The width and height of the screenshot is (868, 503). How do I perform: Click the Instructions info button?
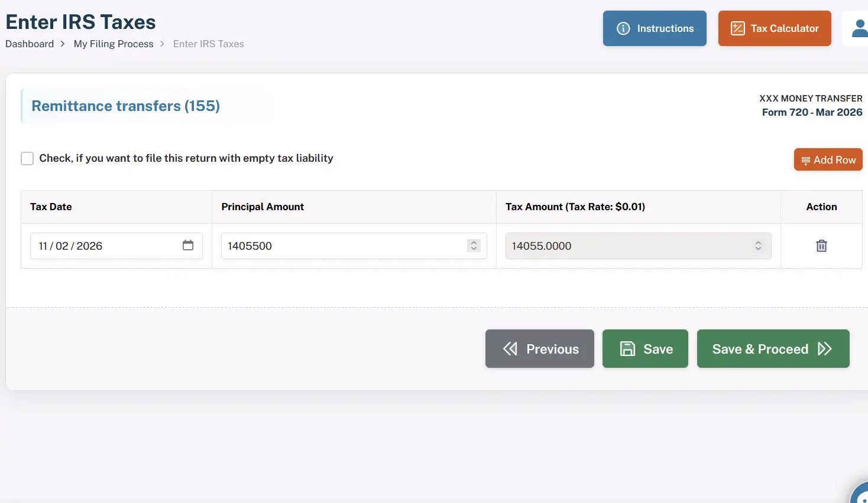tap(655, 28)
